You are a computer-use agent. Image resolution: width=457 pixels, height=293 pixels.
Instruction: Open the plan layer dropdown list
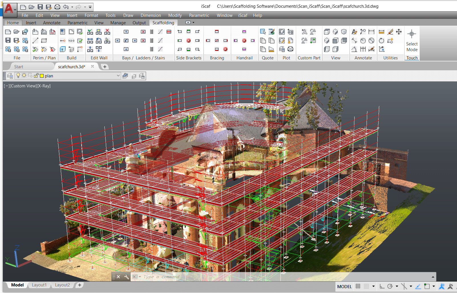(x=118, y=76)
